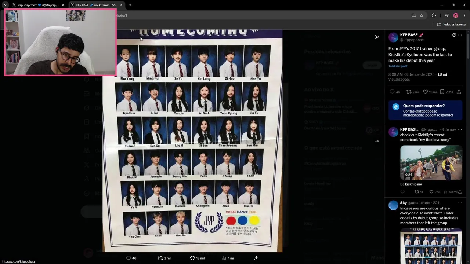This screenshot has height=264, width=470.
Task: Open a new browser tab
Action: point(130,5)
